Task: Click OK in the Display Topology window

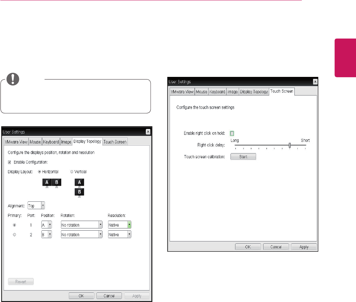Action: point(81,296)
